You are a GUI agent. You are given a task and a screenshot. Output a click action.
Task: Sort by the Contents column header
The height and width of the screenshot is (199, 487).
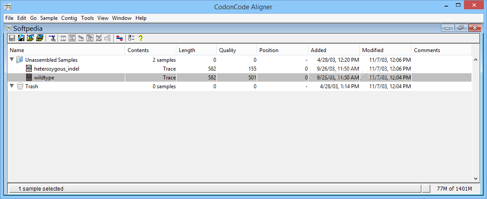(x=151, y=50)
